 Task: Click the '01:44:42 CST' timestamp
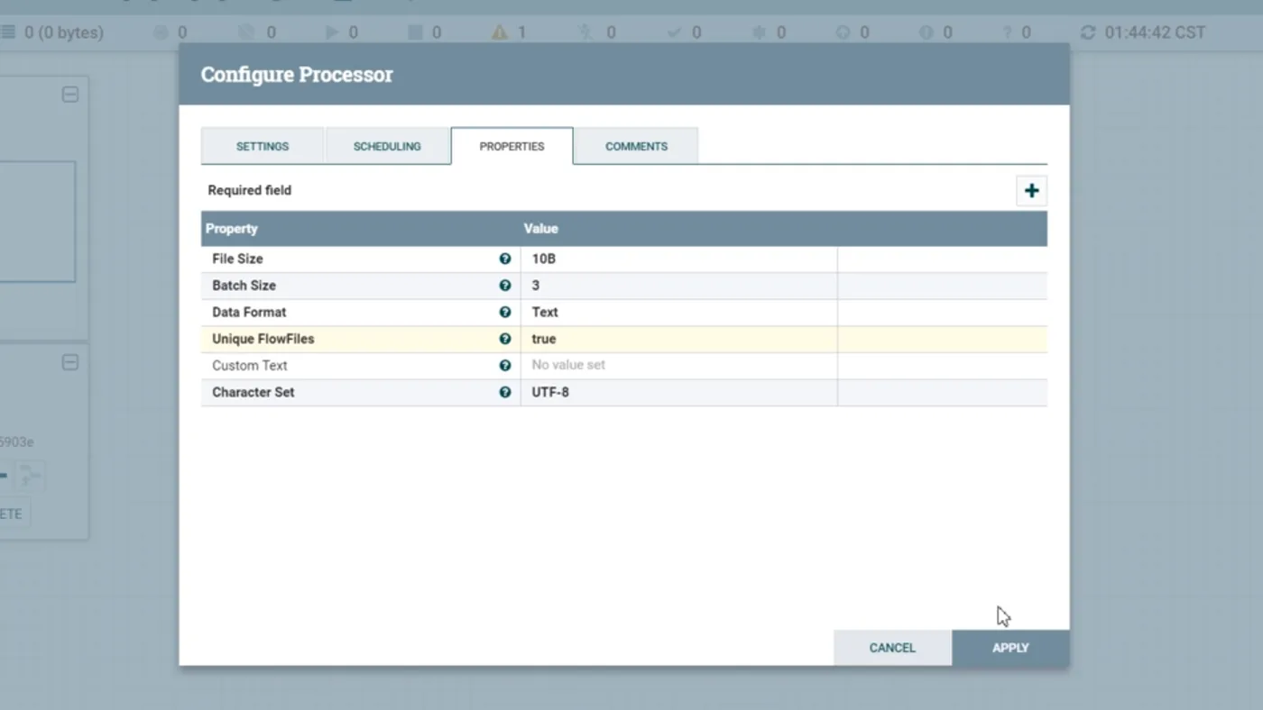click(x=1155, y=32)
